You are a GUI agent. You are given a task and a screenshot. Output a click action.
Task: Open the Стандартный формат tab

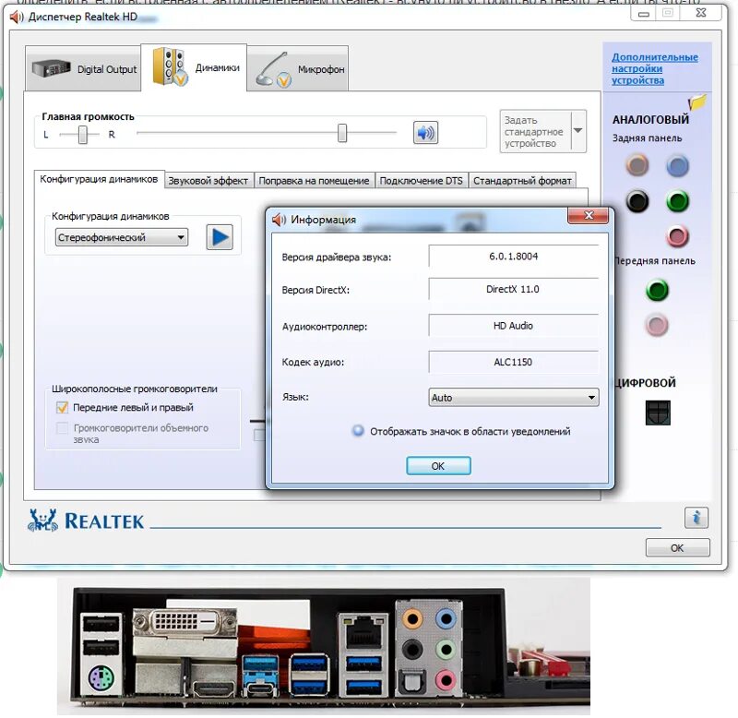click(522, 181)
